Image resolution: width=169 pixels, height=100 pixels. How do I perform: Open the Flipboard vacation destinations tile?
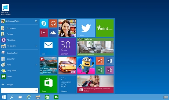[x=49, y=66]
